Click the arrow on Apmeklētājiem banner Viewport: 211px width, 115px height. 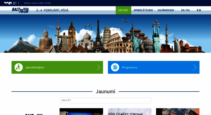point(99,67)
